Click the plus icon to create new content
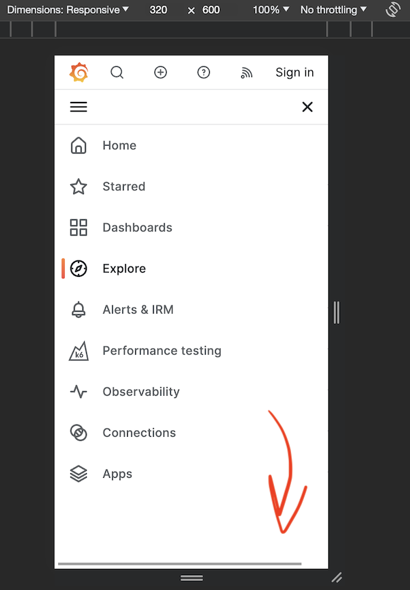 [x=160, y=72]
